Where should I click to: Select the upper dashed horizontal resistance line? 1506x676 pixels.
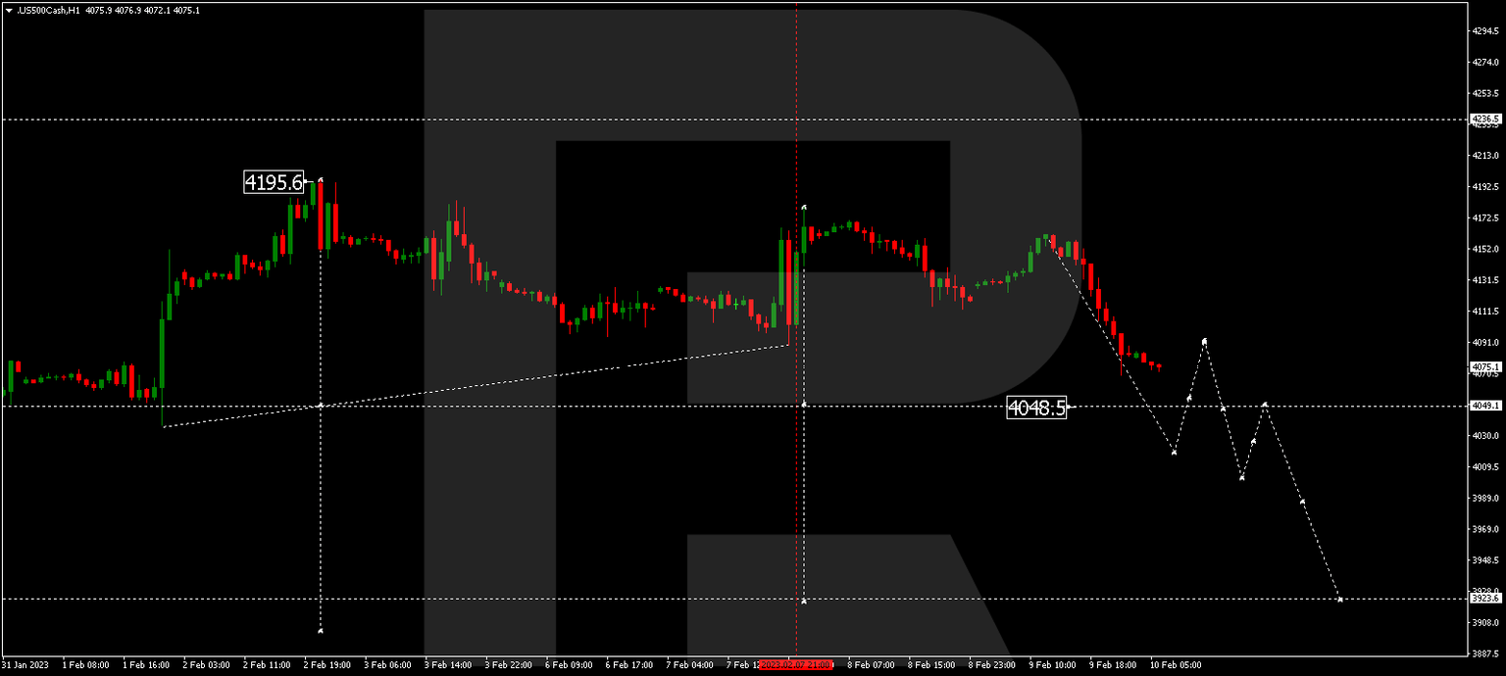pyautogui.click(x=588, y=120)
